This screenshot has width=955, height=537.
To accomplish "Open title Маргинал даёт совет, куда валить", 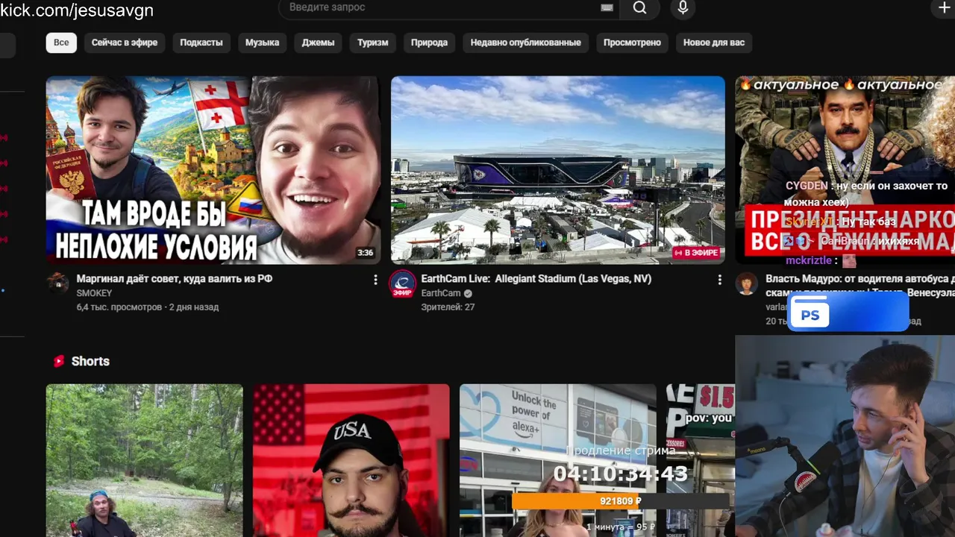I will [x=175, y=279].
